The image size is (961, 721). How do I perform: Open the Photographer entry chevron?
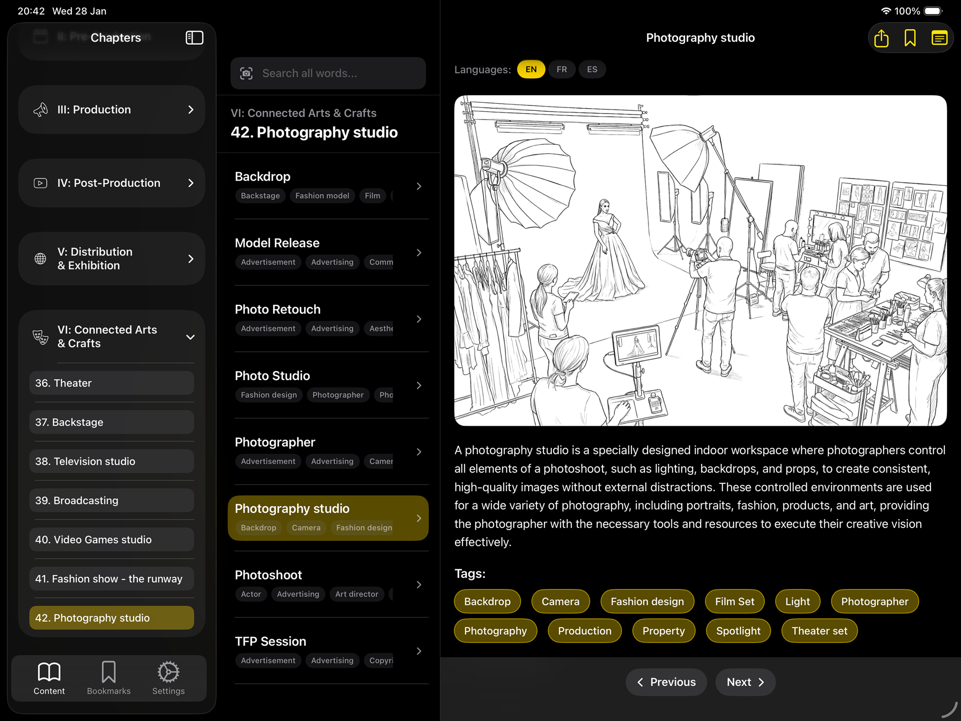point(419,452)
